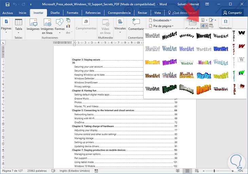
Task: Click Página 7 de 127 status
Action: 12,171
